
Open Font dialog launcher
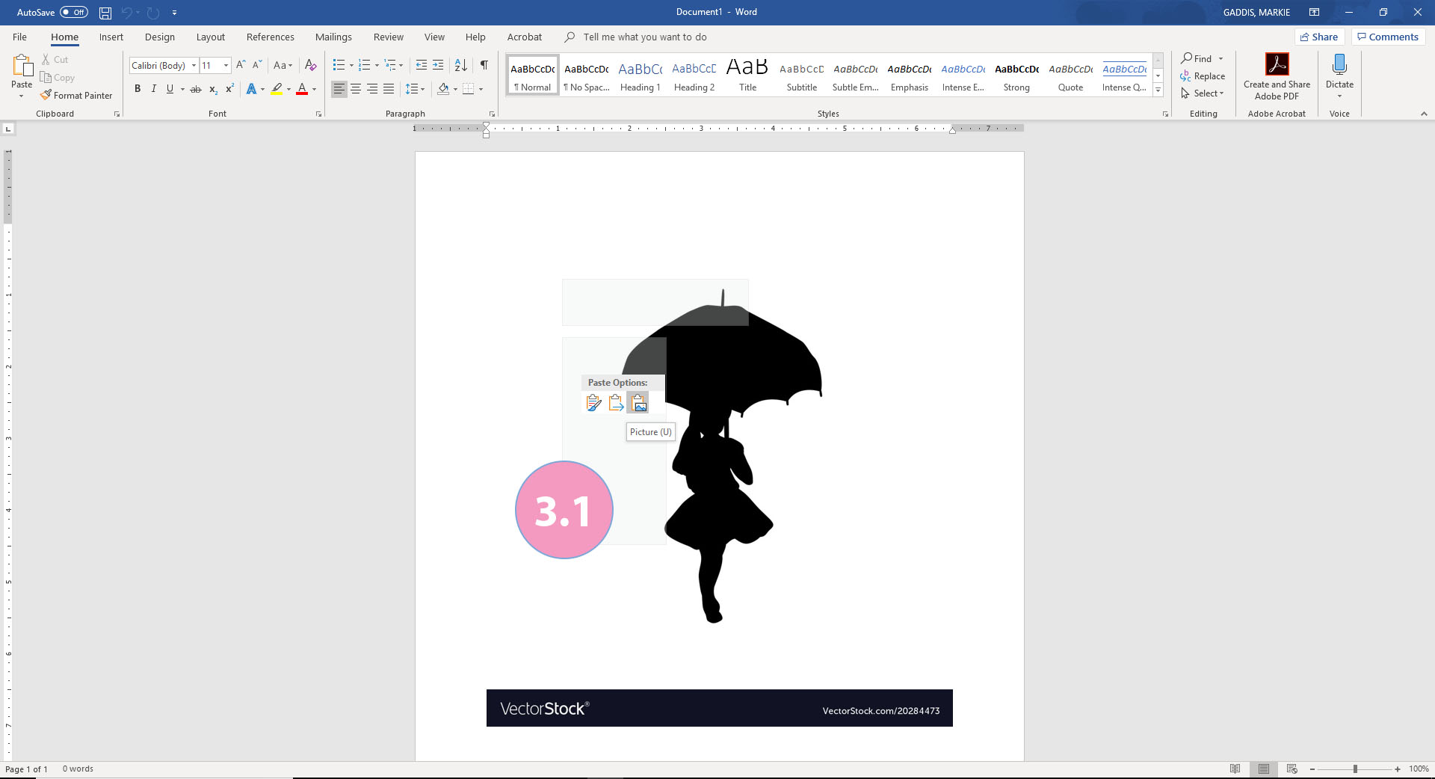tap(319, 114)
